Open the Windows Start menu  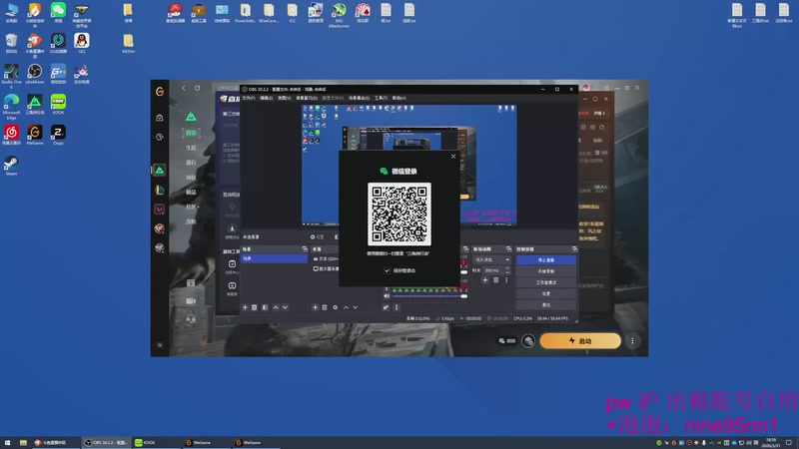click(x=7, y=442)
